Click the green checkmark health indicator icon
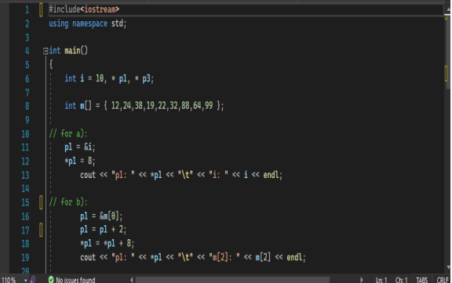Viewport: 452px width, 283px height. pos(51,280)
